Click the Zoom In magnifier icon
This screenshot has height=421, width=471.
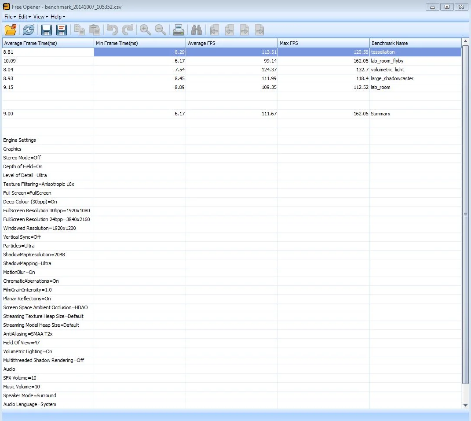pos(146,30)
